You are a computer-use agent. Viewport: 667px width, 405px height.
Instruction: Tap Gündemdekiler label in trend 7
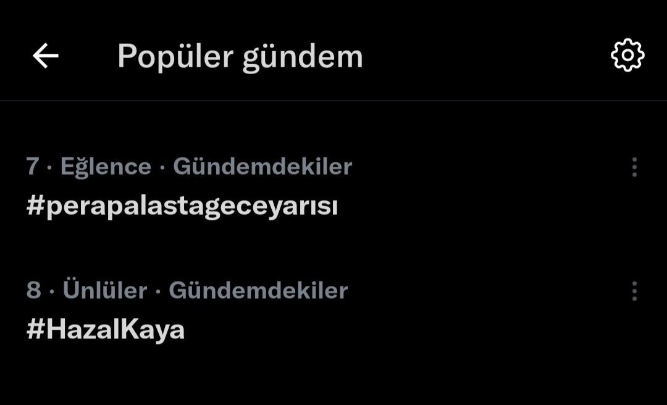tap(262, 166)
